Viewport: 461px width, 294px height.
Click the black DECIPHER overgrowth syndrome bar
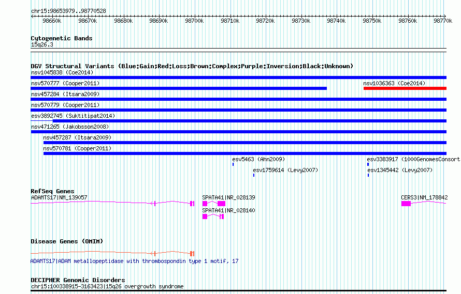coord(238,291)
